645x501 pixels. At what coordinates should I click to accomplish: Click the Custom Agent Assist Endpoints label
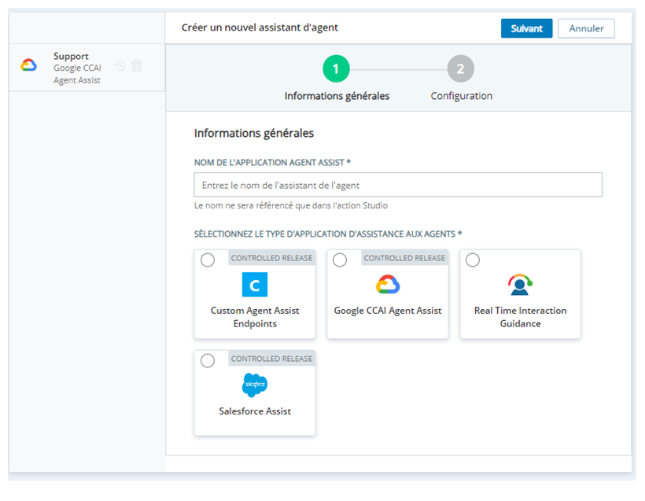click(x=255, y=317)
